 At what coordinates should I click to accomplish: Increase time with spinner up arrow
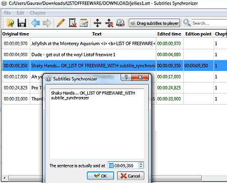point(141,164)
